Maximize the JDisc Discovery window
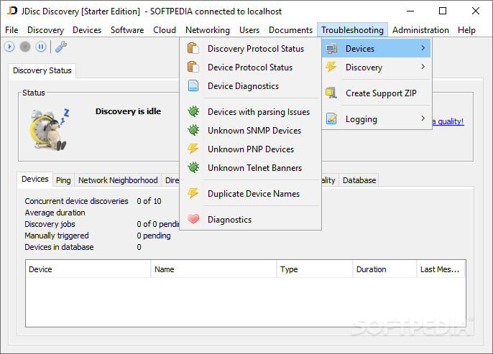The height and width of the screenshot is (354, 493). point(443,11)
